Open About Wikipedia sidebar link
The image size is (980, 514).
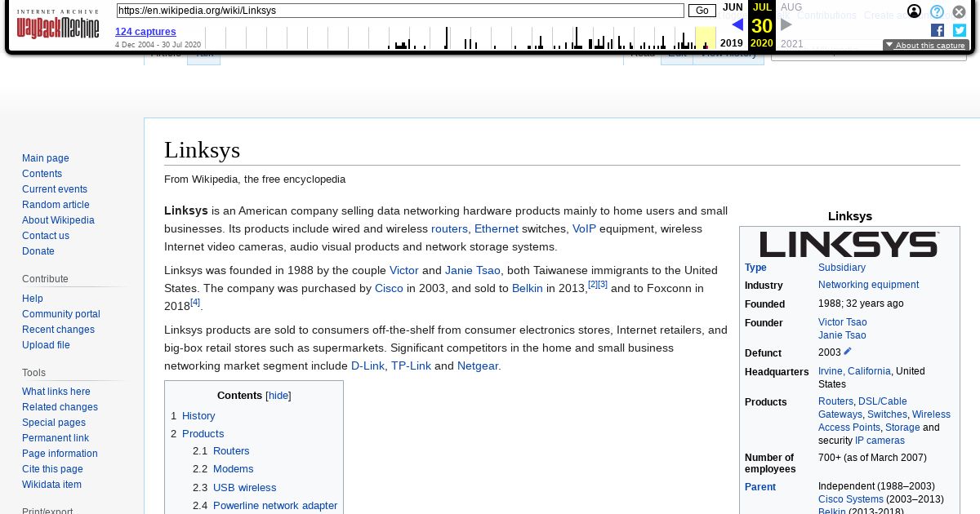point(58,220)
